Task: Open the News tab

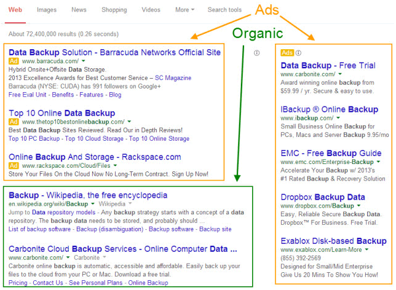Action: 79,10
